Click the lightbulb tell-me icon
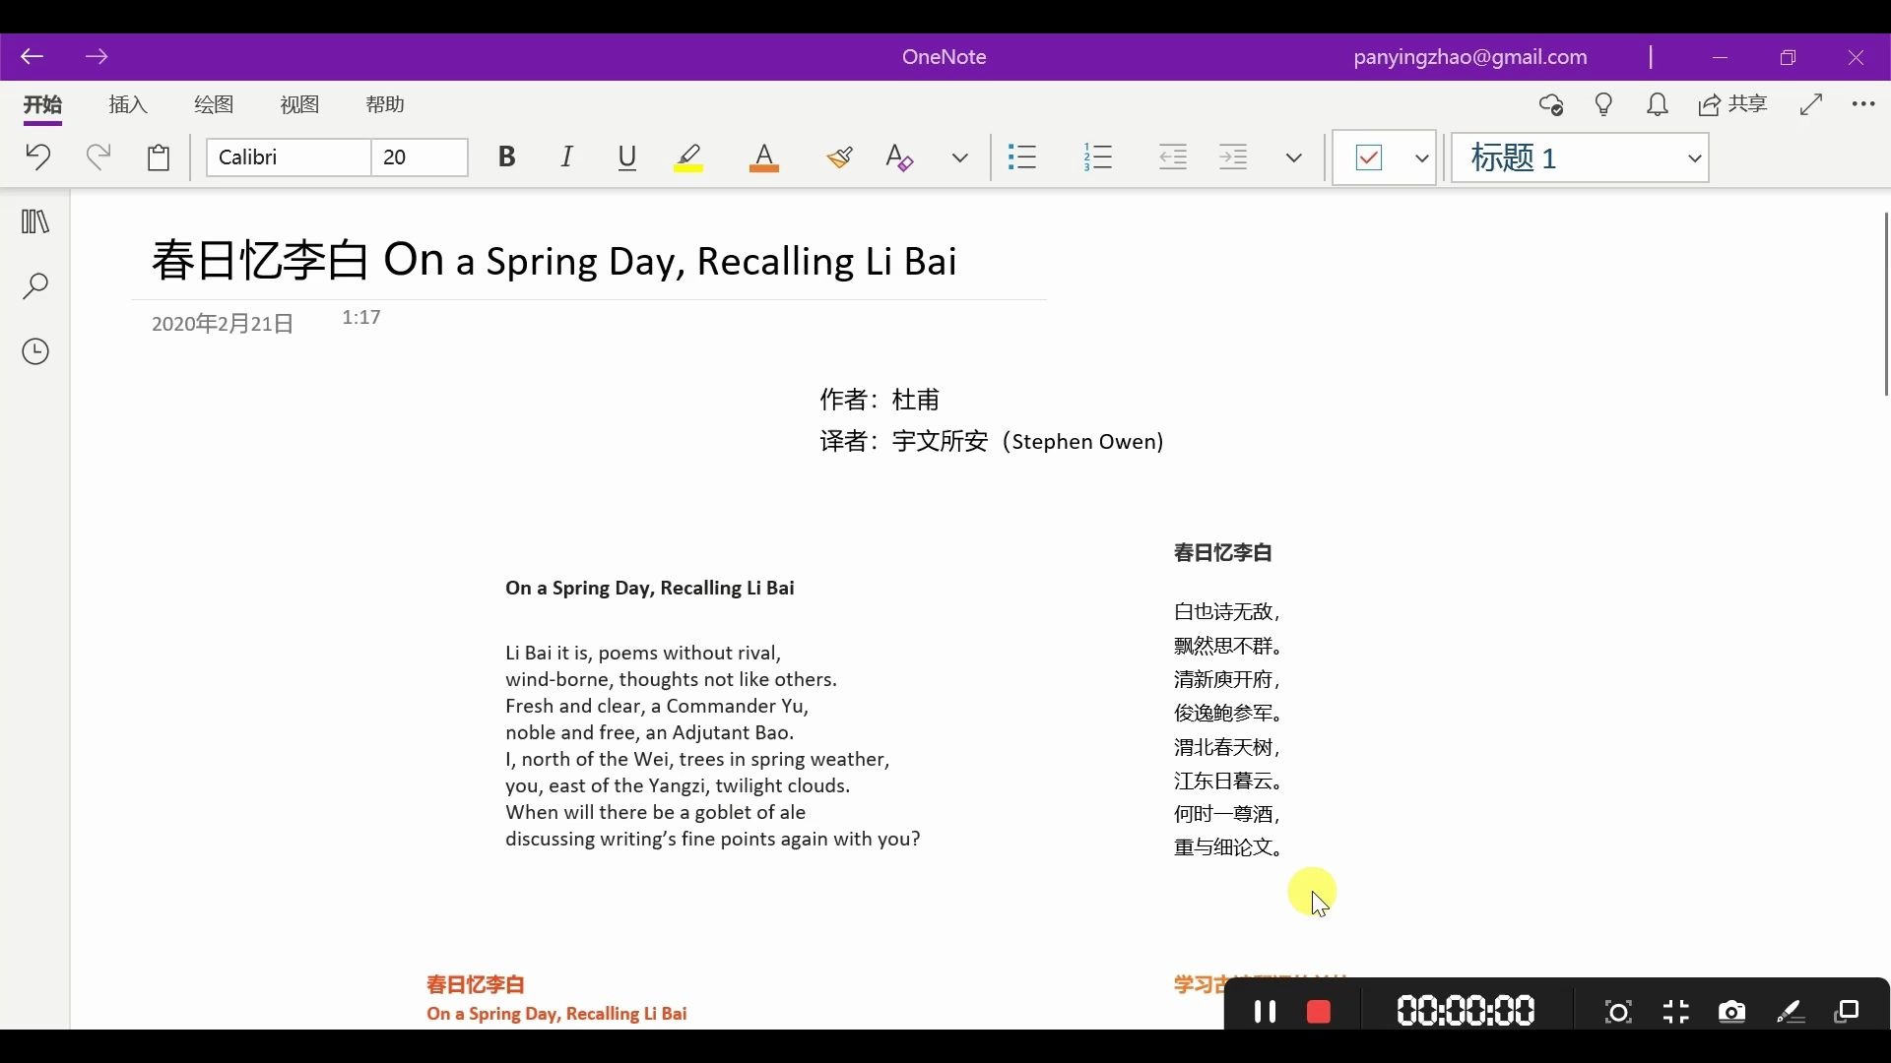 [x=1604, y=104]
